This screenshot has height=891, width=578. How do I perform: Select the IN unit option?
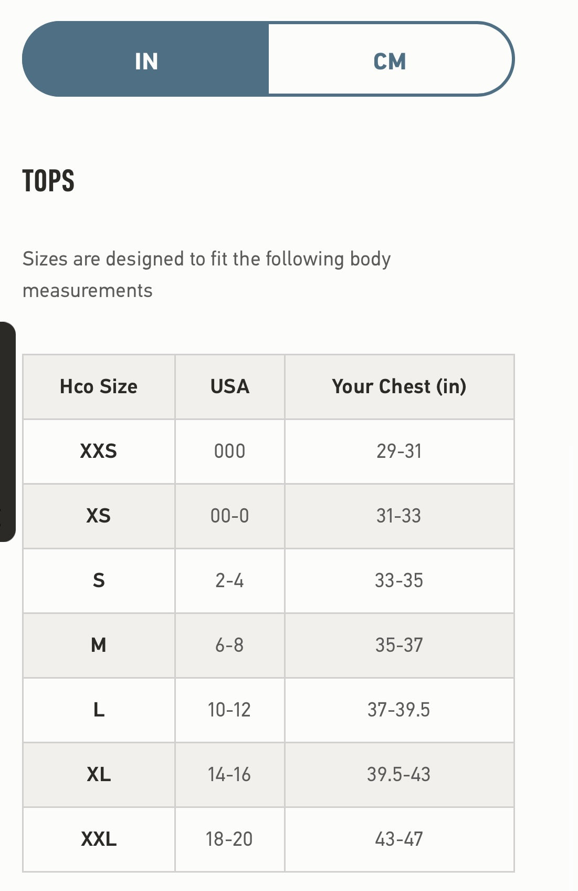pyautogui.click(x=146, y=59)
